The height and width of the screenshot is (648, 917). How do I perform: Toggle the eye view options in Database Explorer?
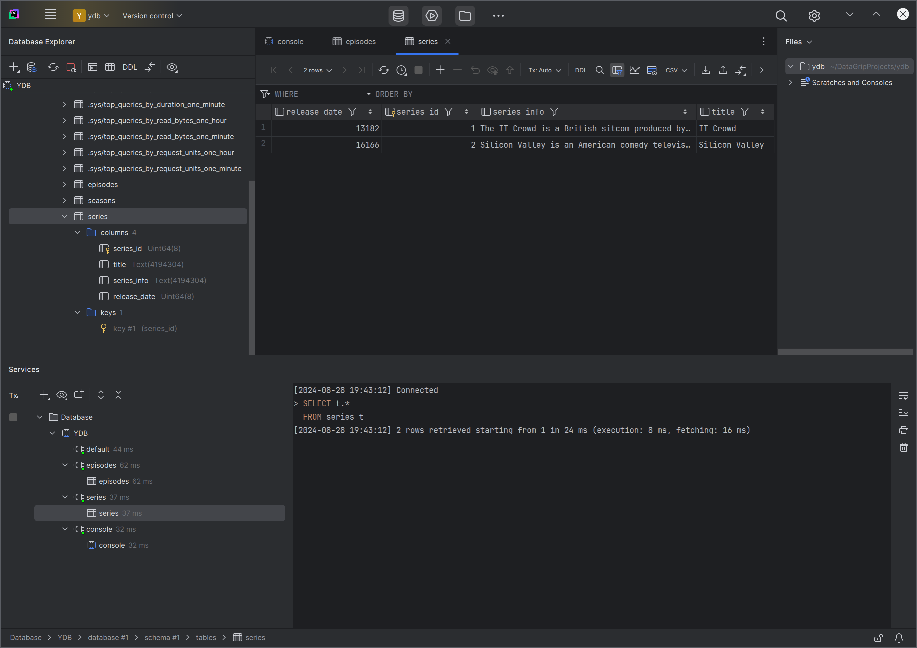(x=172, y=67)
